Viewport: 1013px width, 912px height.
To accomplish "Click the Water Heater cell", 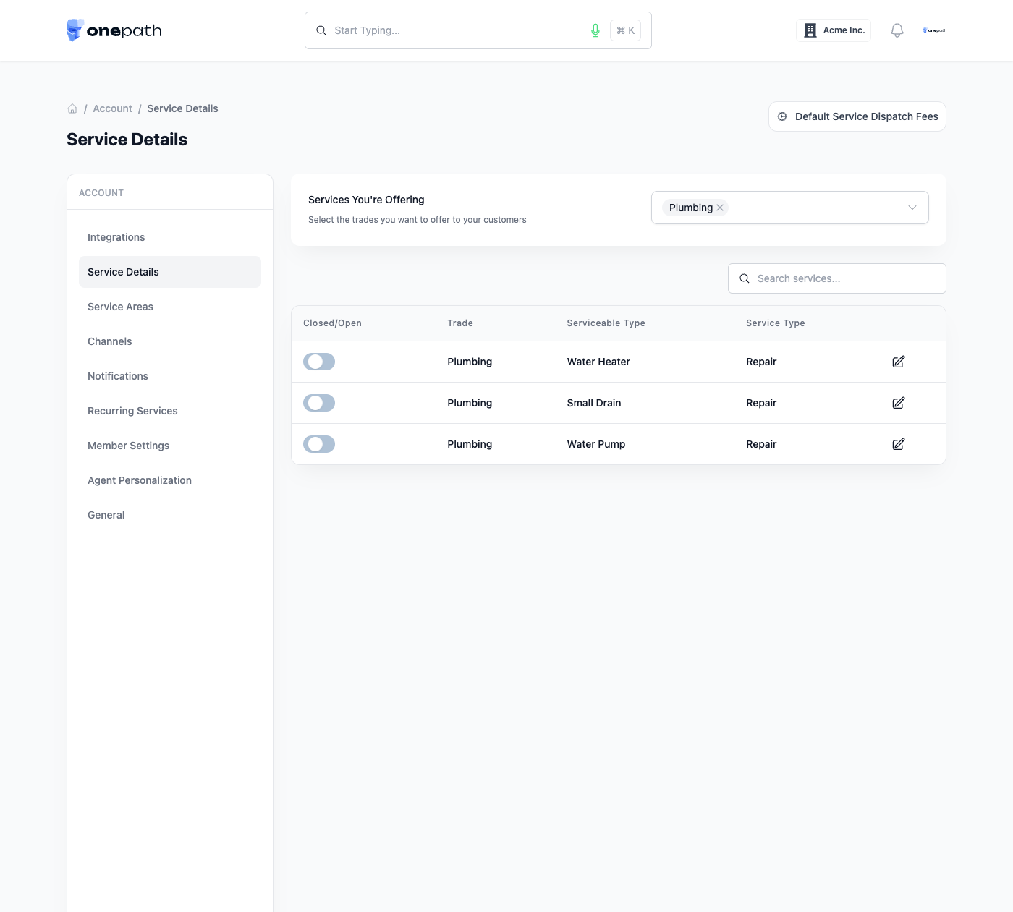I will pos(598,362).
